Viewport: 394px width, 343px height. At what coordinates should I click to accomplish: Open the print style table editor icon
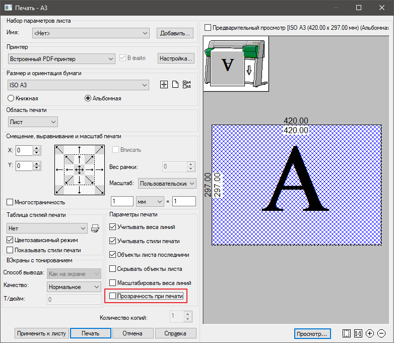coord(95,228)
